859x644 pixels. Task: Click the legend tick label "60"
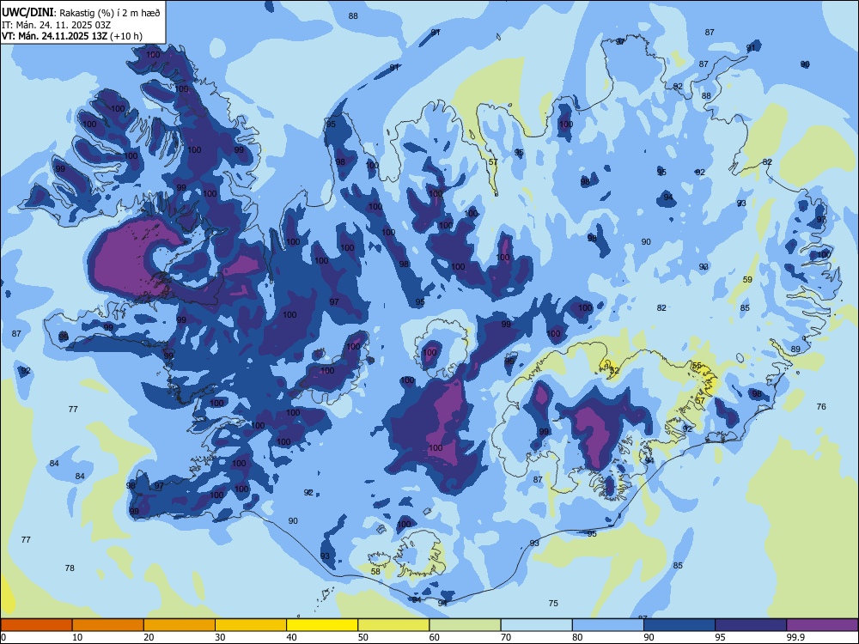point(435,637)
